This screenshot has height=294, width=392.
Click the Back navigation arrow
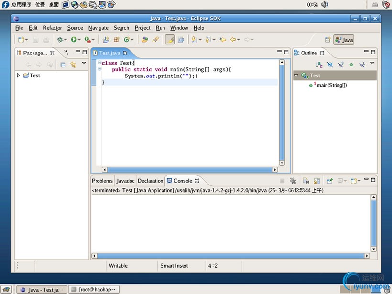point(233,40)
